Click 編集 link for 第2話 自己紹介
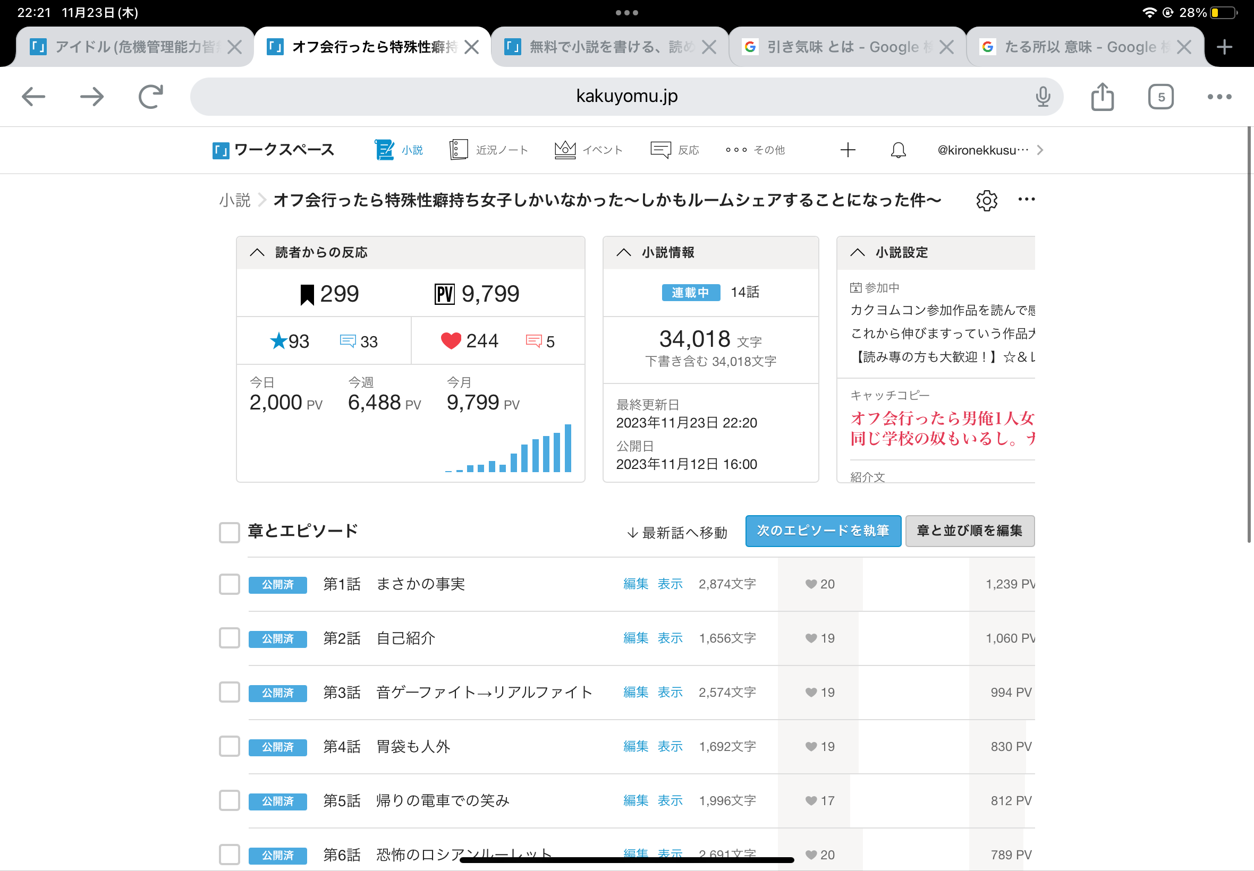The image size is (1254, 871). 636,638
